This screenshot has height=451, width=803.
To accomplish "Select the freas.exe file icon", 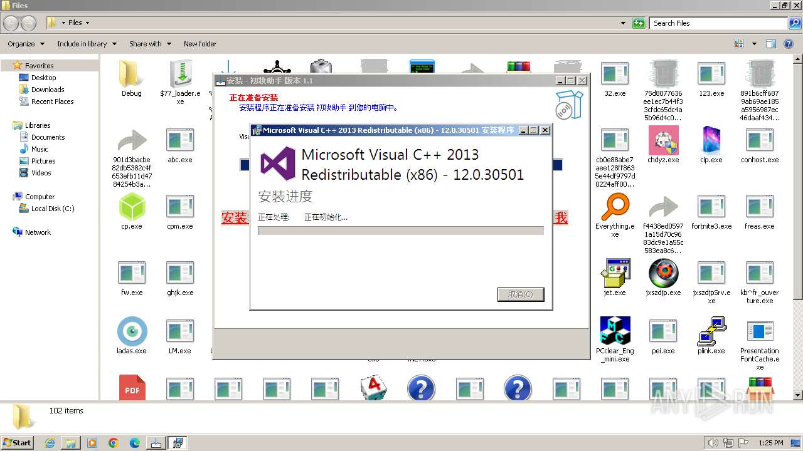I will click(x=760, y=207).
